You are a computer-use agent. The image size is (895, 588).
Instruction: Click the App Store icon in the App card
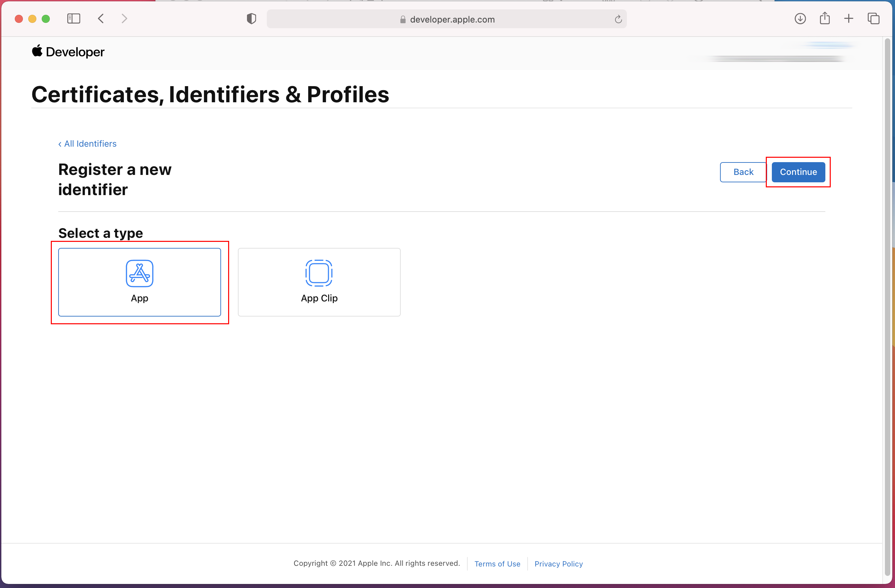[140, 273]
